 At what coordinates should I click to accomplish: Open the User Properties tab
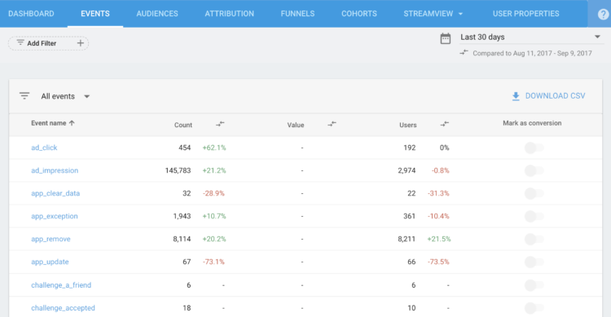(x=525, y=14)
